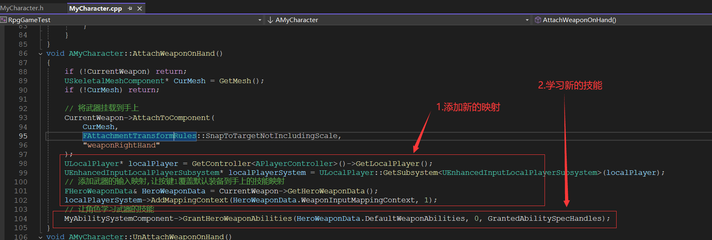Click FHeroWeaponData& type on line 101
712x240 pixels.
pyautogui.click(x=101, y=191)
